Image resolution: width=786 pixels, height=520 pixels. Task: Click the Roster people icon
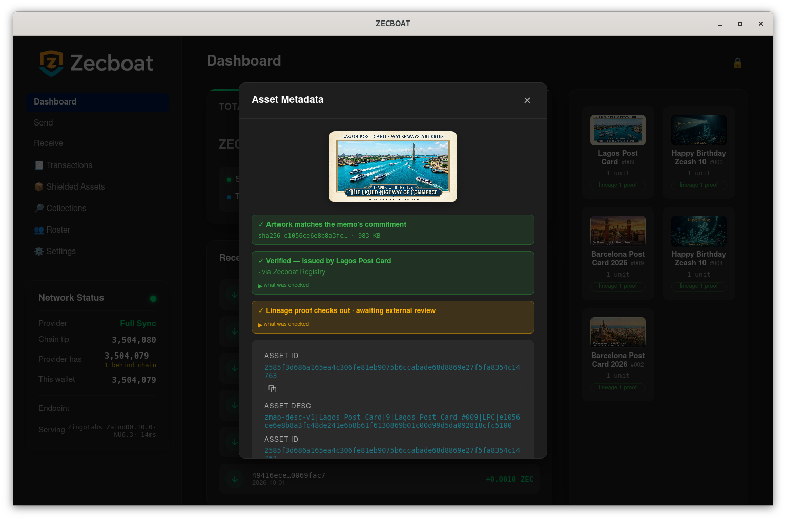pos(39,230)
